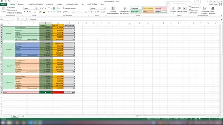Toggle the highlighted bottom vertical alignment button

[x=54, y=8]
